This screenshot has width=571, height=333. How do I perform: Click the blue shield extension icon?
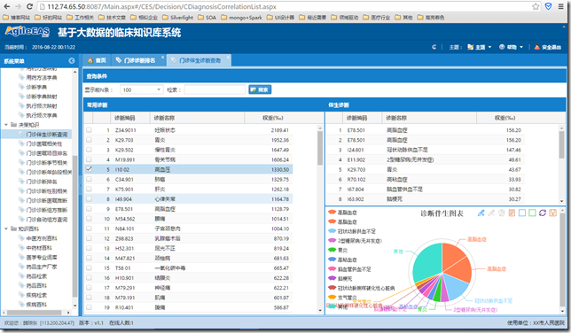pyautogui.click(x=549, y=6)
